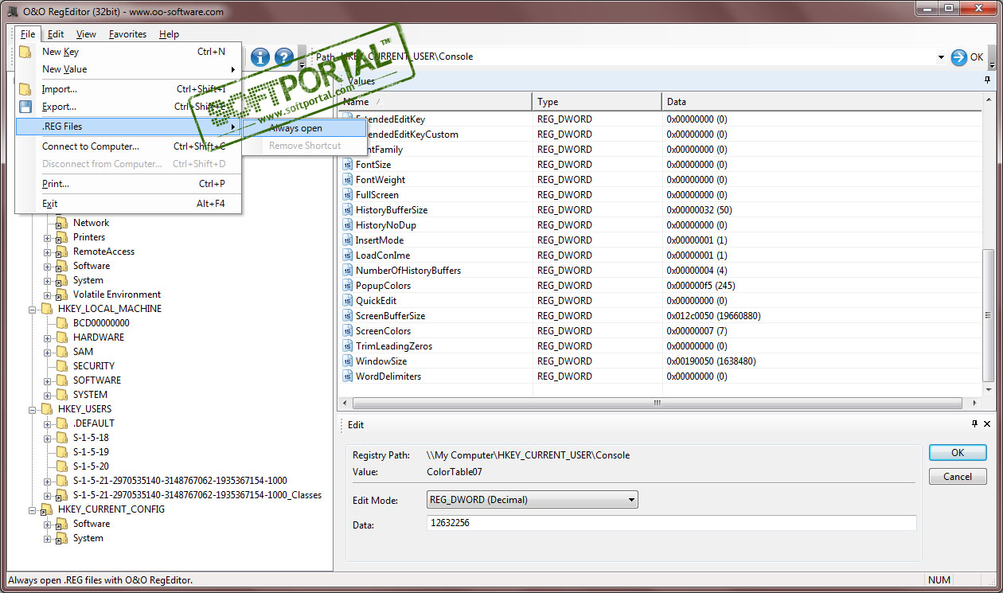Choose Connect to Computer... menu entry
This screenshot has height=593, width=1003.
[x=128, y=146]
